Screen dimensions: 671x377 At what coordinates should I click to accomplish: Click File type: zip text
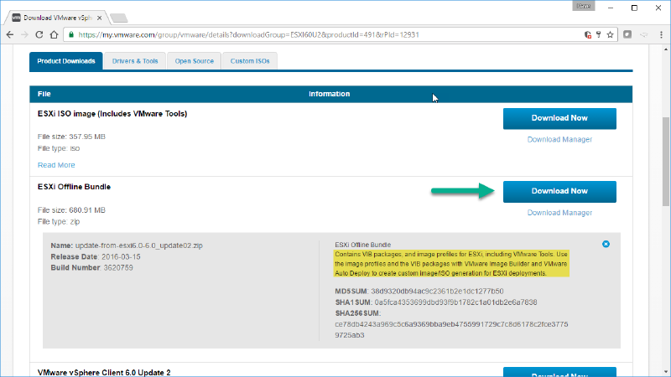[59, 222]
